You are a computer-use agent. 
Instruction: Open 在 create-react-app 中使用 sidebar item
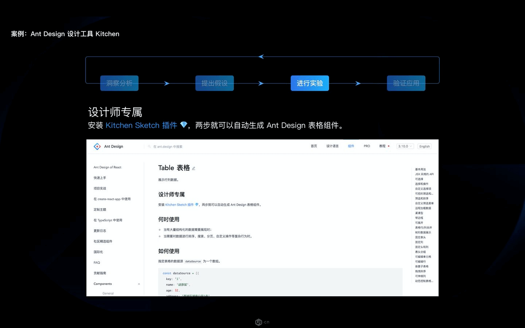tap(112, 199)
